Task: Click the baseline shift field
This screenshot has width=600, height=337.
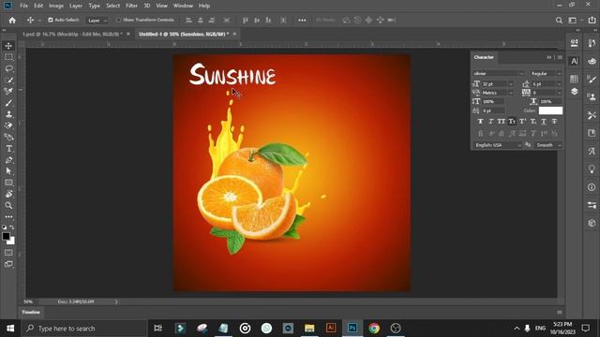Action: [x=493, y=110]
